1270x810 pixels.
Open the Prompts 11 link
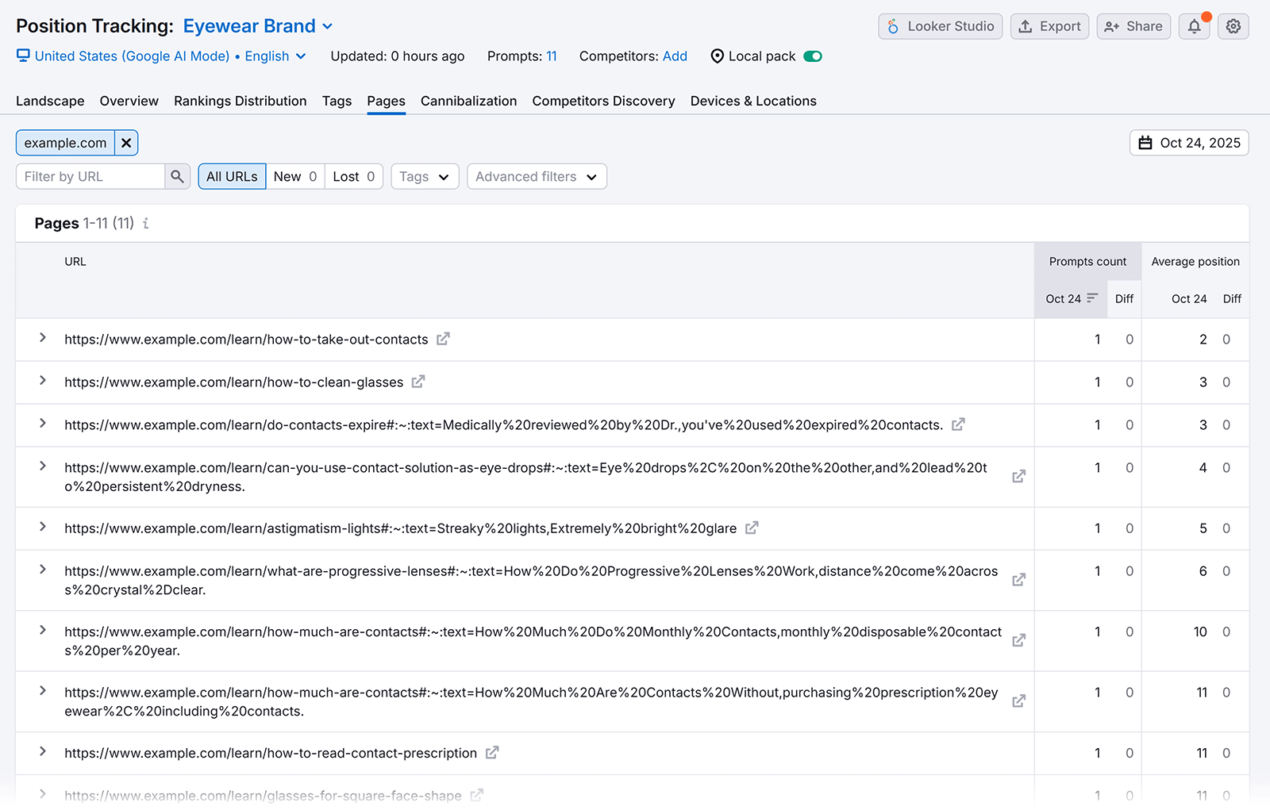550,56
